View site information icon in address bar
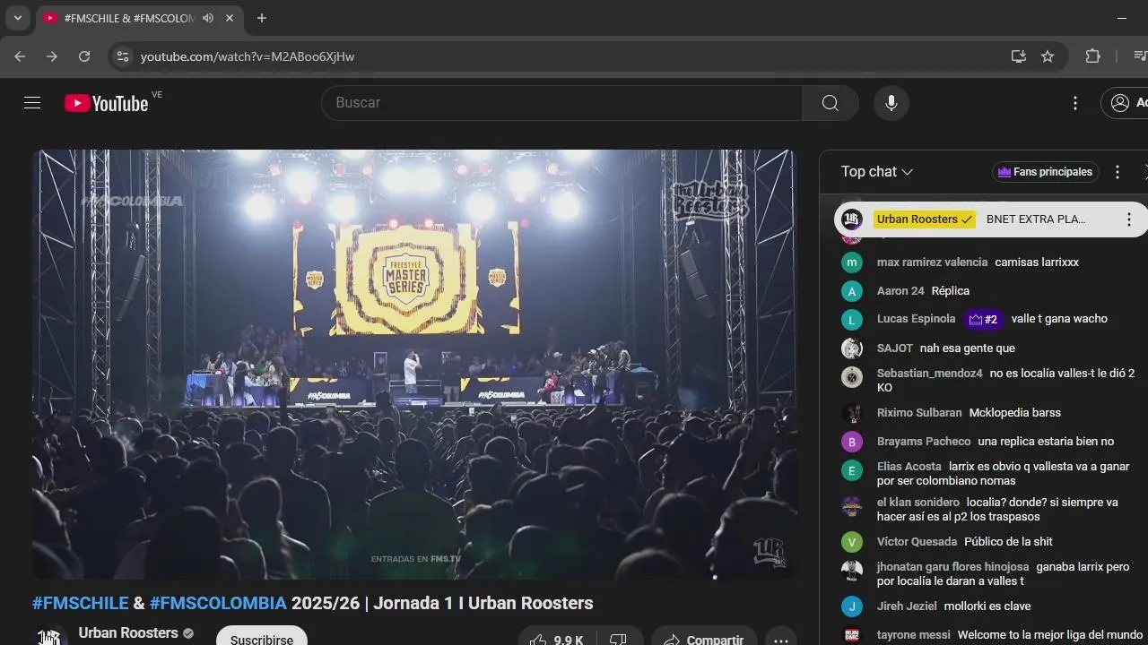Viewport: 1148px width, 645px height. coord(123,56)
